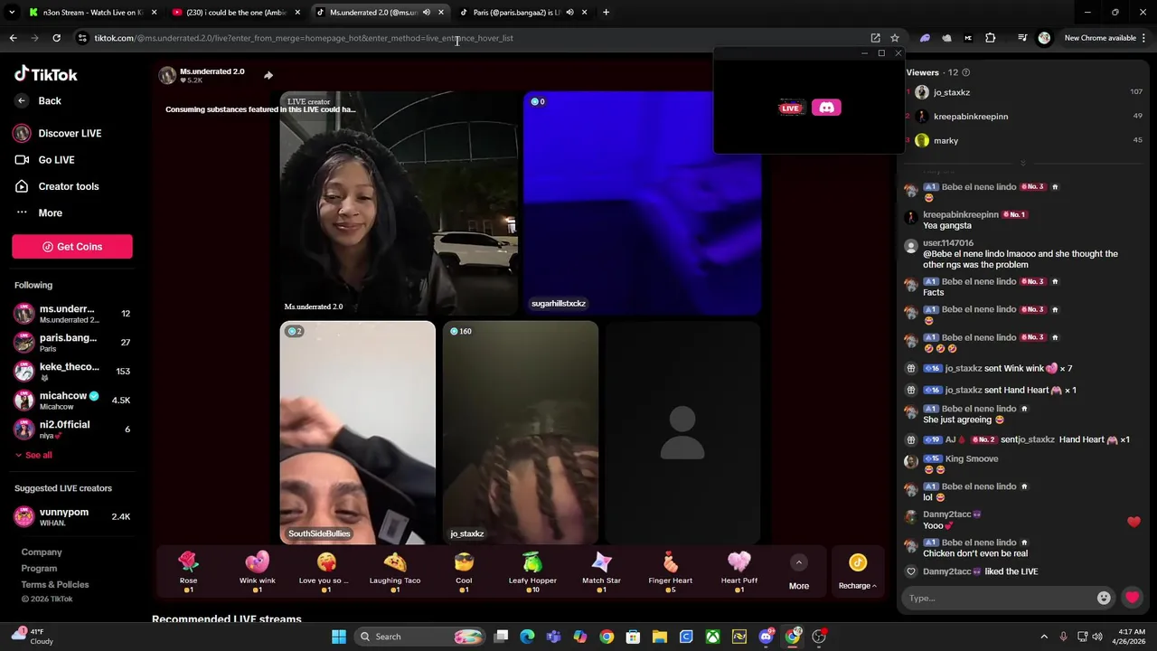Viewport: 1157px width, 651px height.
Task: Expand the top viewers list chevron
Action: 1023,163
